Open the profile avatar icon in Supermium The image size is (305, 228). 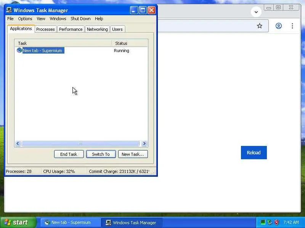coord(279,26)
